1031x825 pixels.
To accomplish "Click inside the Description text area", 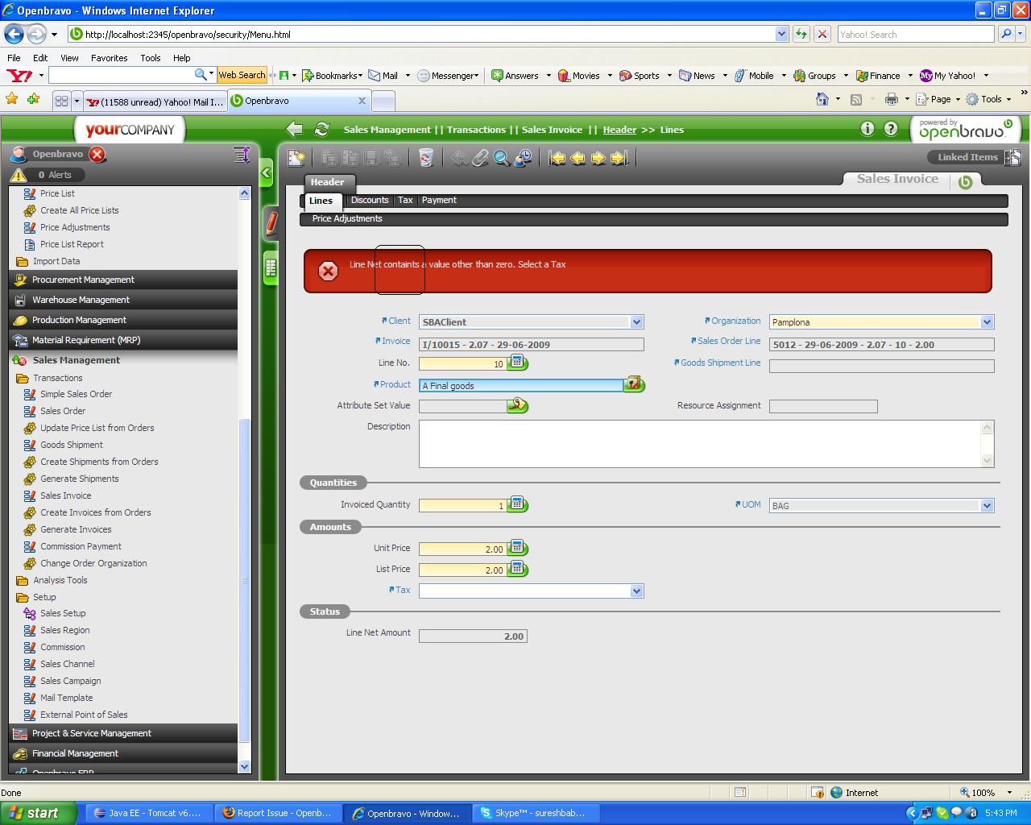I will [701, 443].
